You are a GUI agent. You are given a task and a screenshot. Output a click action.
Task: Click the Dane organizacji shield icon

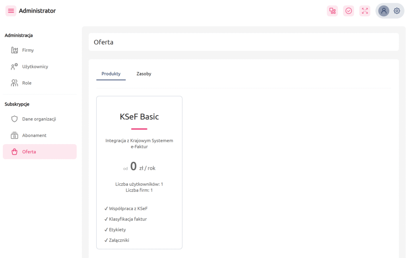(x=15, y=119)
